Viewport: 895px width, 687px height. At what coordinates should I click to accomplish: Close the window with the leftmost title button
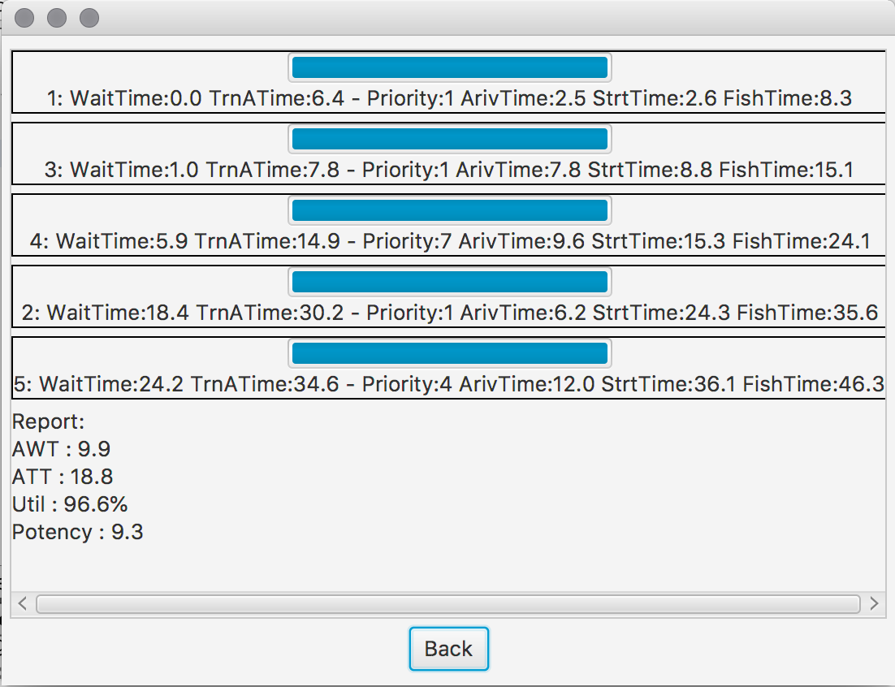coord(24,18)
